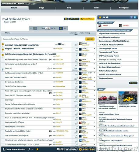Viewport: 139px width, 152px height.
Task: Open news item Musik in Autofahrers Ohren
Action: point(109,114)
